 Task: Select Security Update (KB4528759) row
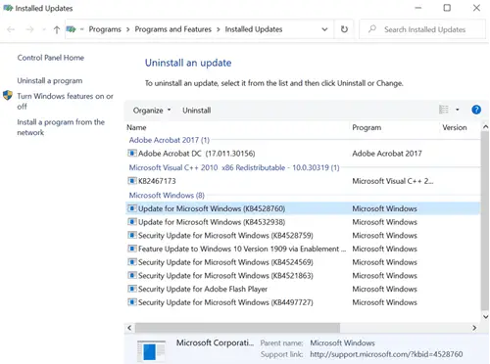[303, 236]
